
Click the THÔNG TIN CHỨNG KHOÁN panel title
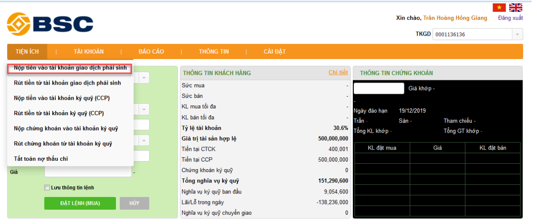pyautogui.click(x=396, y=73)
